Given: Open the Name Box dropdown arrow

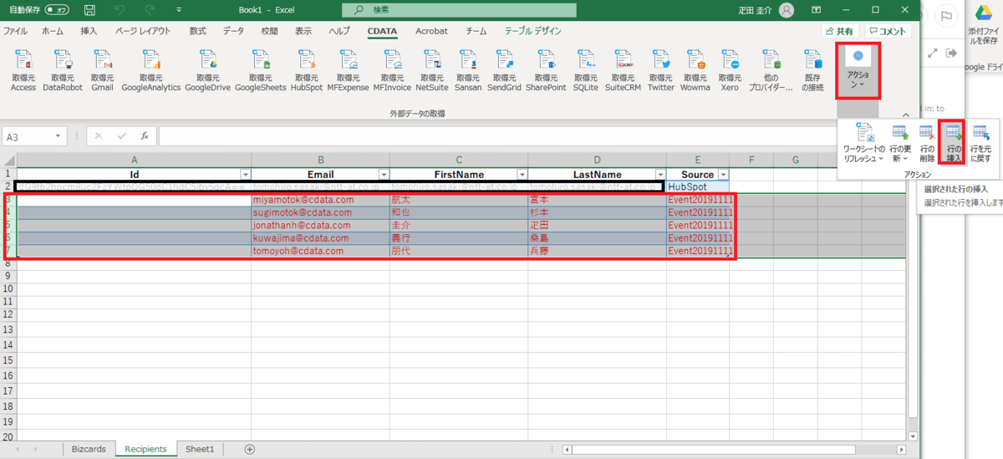Looking at the screenshot, I should [59, 135].
